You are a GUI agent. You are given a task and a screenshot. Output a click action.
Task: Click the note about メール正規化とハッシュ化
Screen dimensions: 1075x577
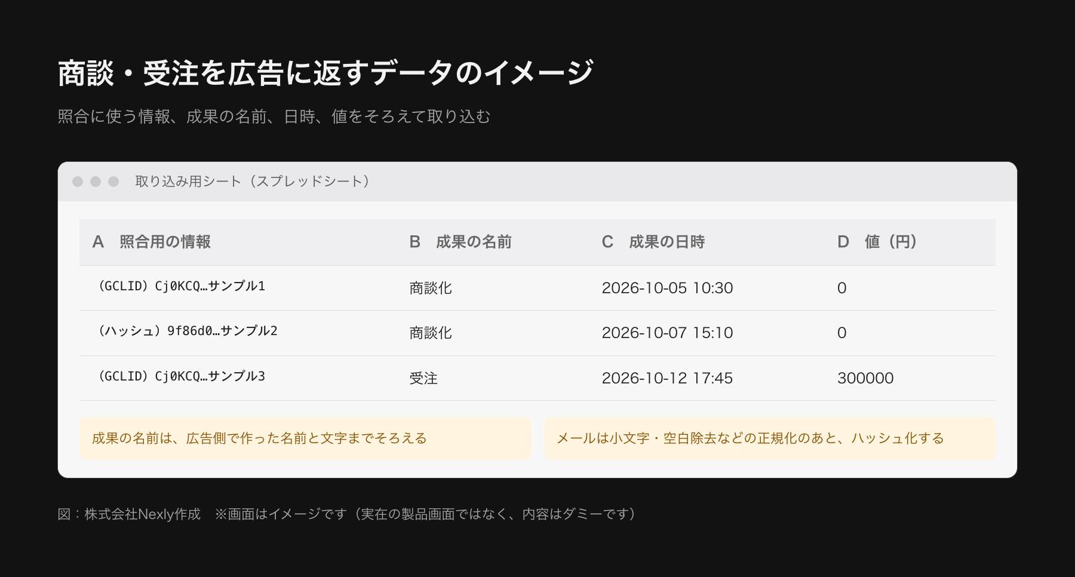pyautogui.click(x=770, y=438)
